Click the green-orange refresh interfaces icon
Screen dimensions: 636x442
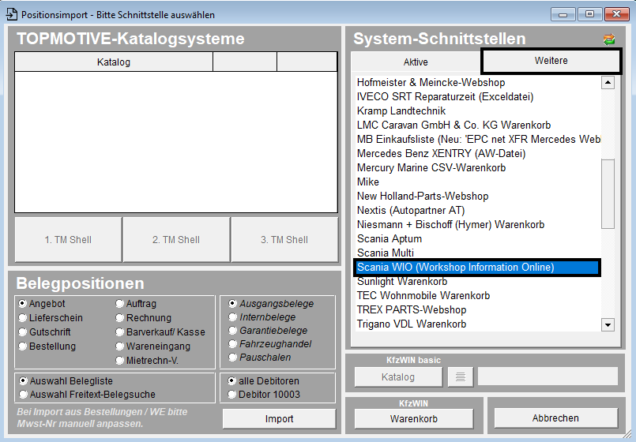coord(609,39)
